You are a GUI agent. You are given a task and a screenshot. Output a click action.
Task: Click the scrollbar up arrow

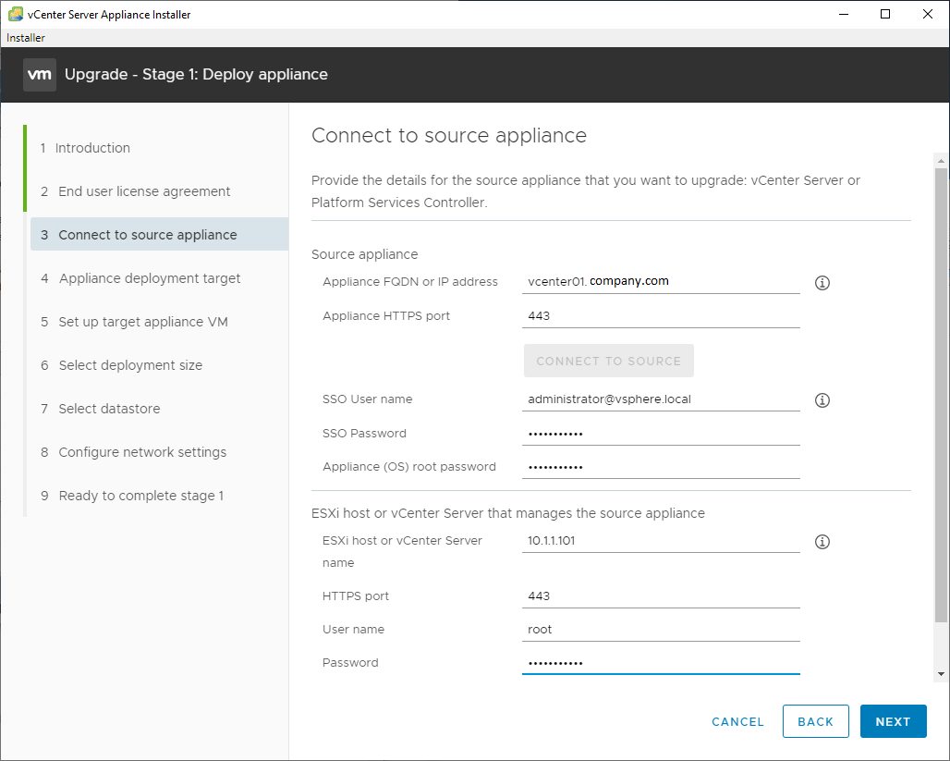(941, 161)
